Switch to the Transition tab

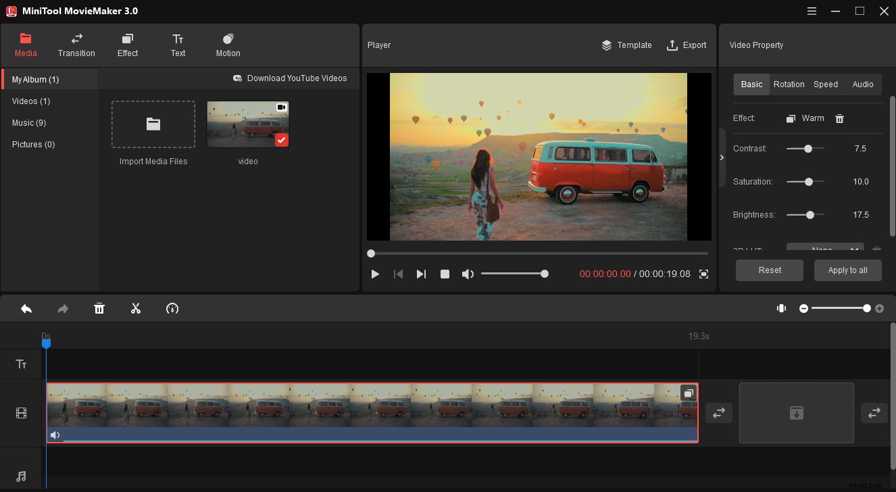[76, 45]
